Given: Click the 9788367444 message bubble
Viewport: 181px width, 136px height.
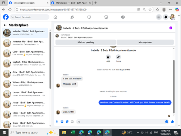Looking at the screenshot, I should coord(68,112).
